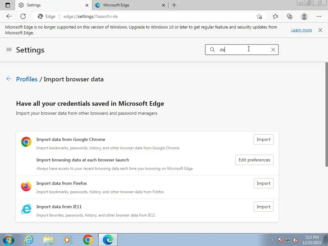
Task: Open the Settings hamburger navigation menu
Action: point(9,50)
